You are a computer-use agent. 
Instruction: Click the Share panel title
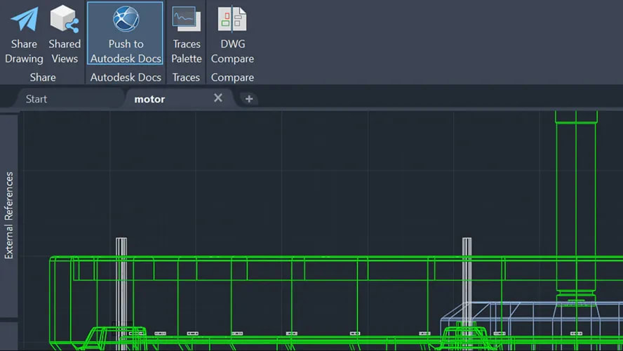(43, 77)
